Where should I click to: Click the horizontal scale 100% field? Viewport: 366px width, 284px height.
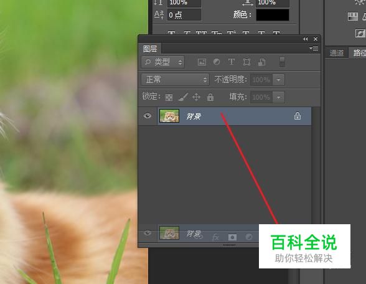[273, 3]
